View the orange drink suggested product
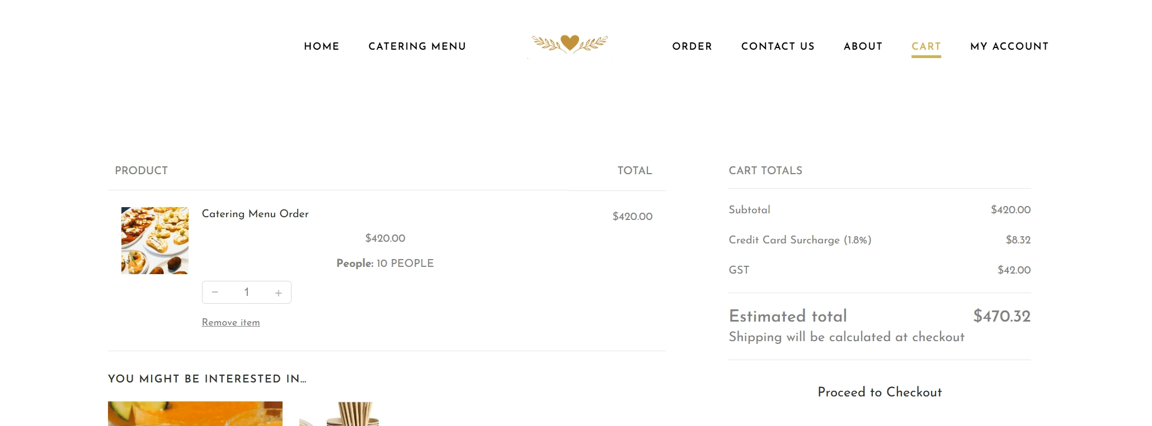Screen dimensions: 1152x426 [195, 413]
